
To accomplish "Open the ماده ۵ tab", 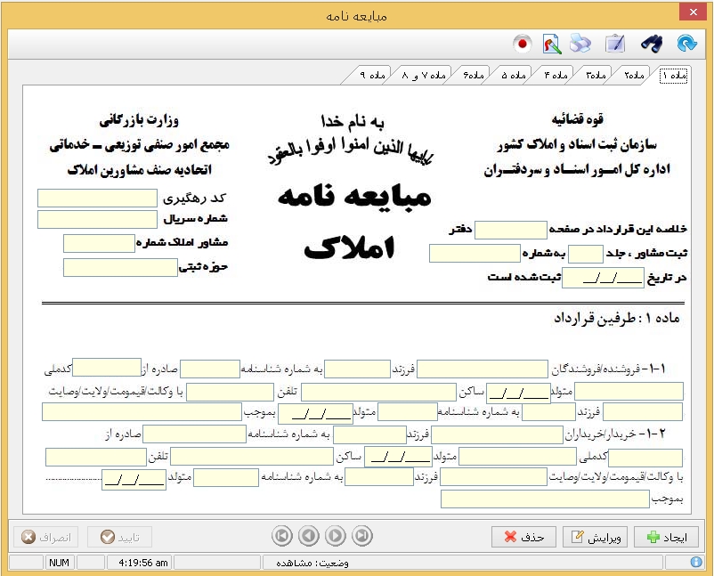I will (x=514, y=75).
